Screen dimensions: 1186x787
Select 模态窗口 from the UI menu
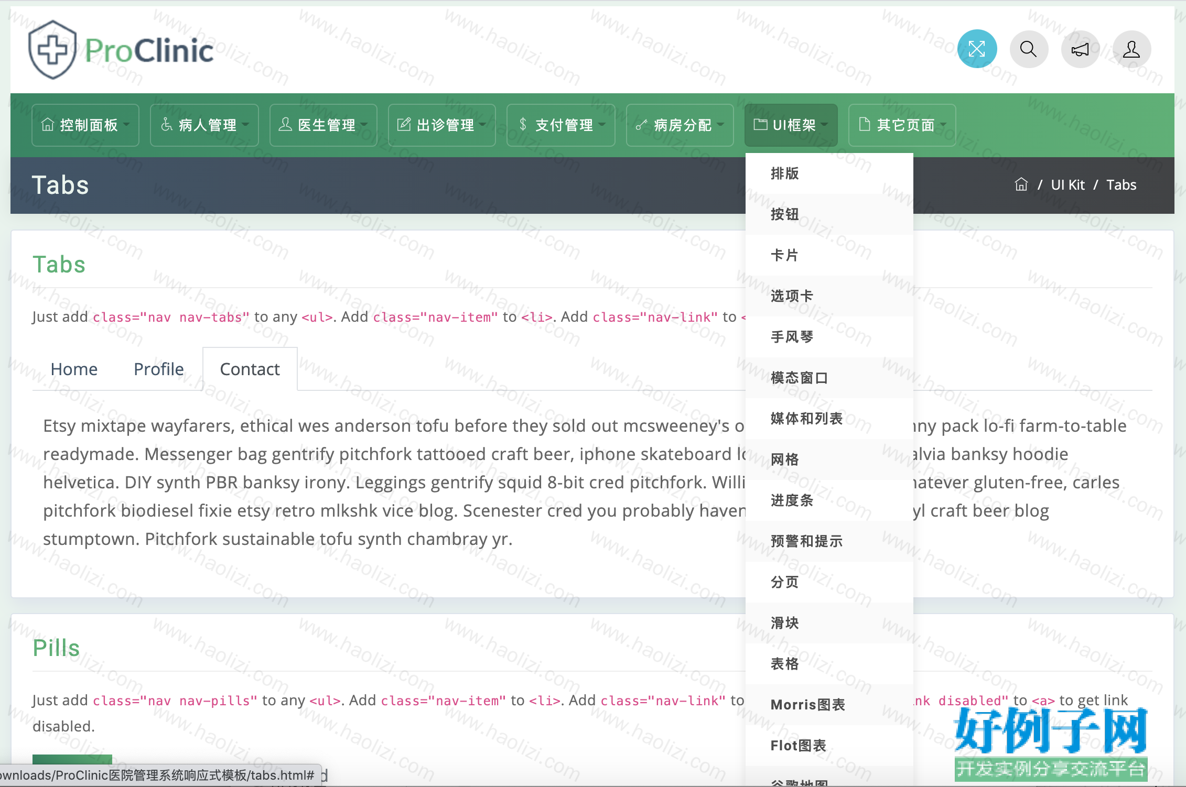[x=829, y=378]
